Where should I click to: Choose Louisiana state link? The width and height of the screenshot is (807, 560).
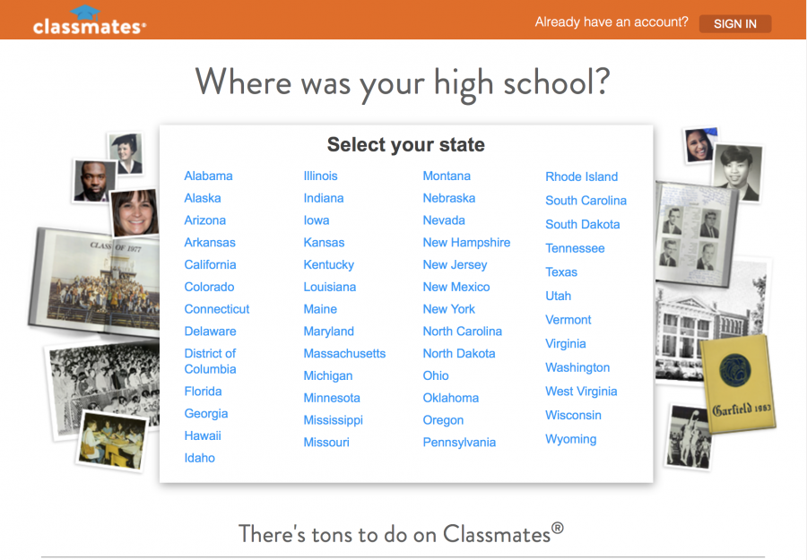click(x=330, y=287)
